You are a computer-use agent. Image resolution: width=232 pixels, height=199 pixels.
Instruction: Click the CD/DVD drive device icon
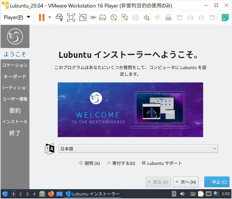click(x=114, y=17)
